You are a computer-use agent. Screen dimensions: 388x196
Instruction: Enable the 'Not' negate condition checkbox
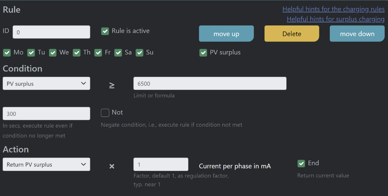(105, 113)
